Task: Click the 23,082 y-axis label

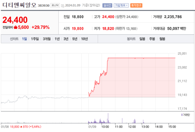Action: click(182, 67)
